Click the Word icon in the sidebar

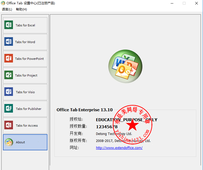[9, 41]
